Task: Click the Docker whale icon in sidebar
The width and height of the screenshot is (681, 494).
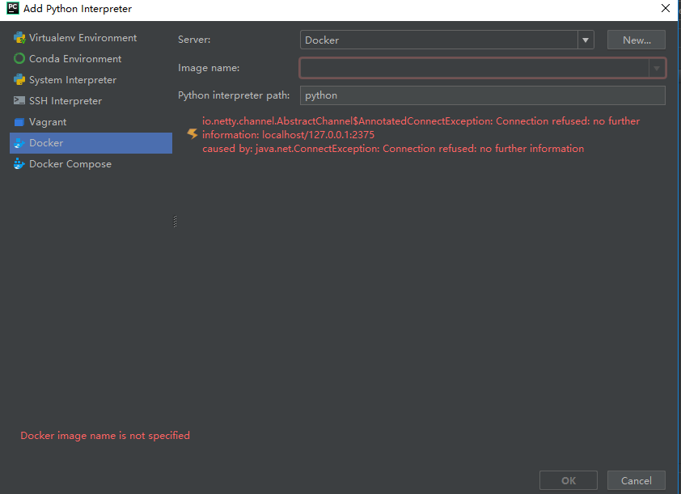Action: [18, 142]
